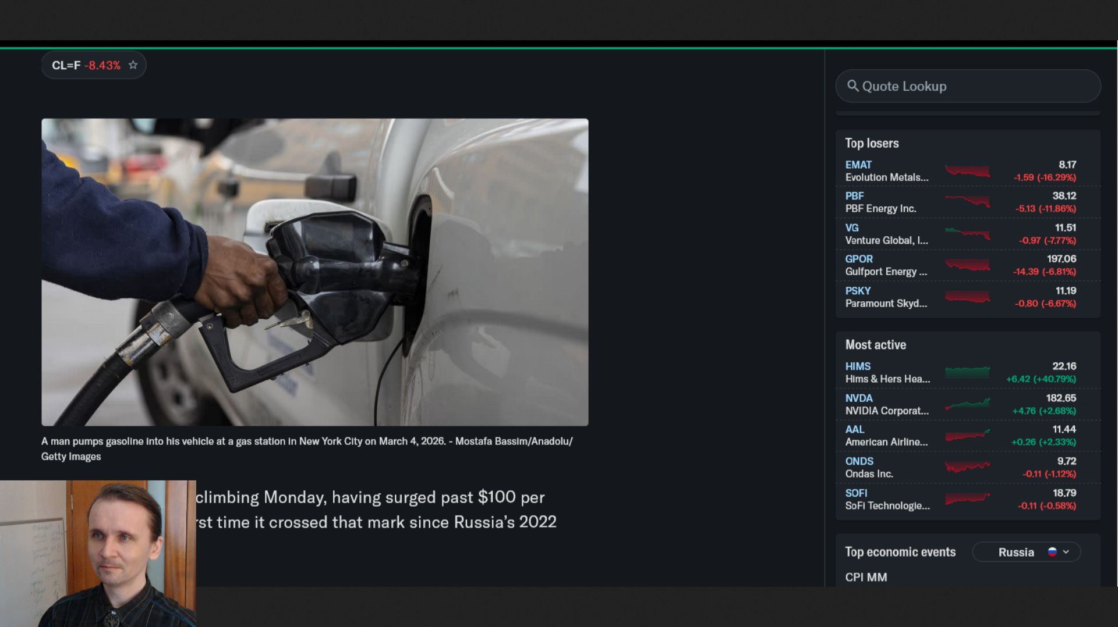Click the gas pump article photo
This screenshot has height=627, width=1118.
click(x=315, y=272)
